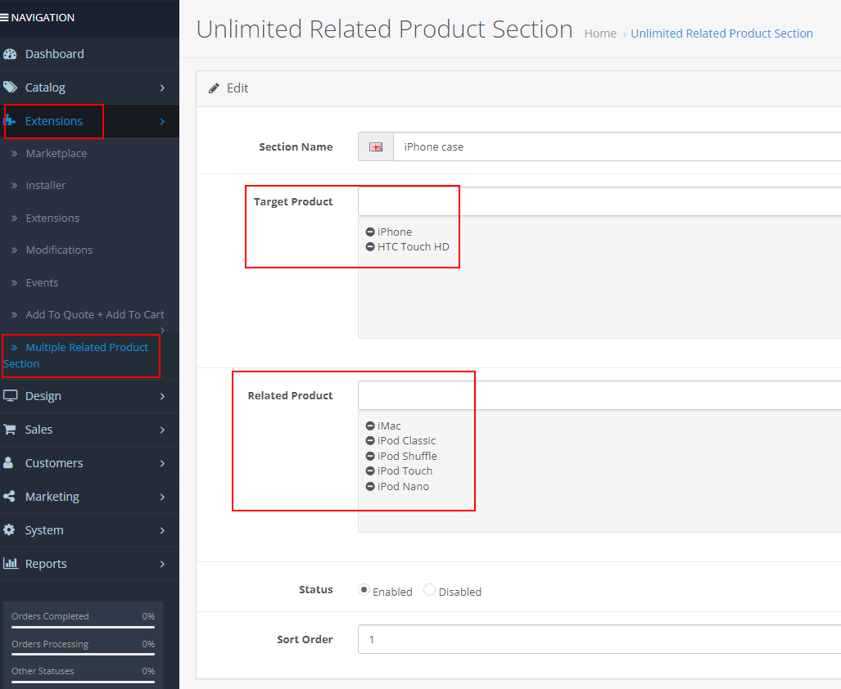Remove iPod Classic from Related Product list
This screenshot has width=841, height=689.
(370, 441)
